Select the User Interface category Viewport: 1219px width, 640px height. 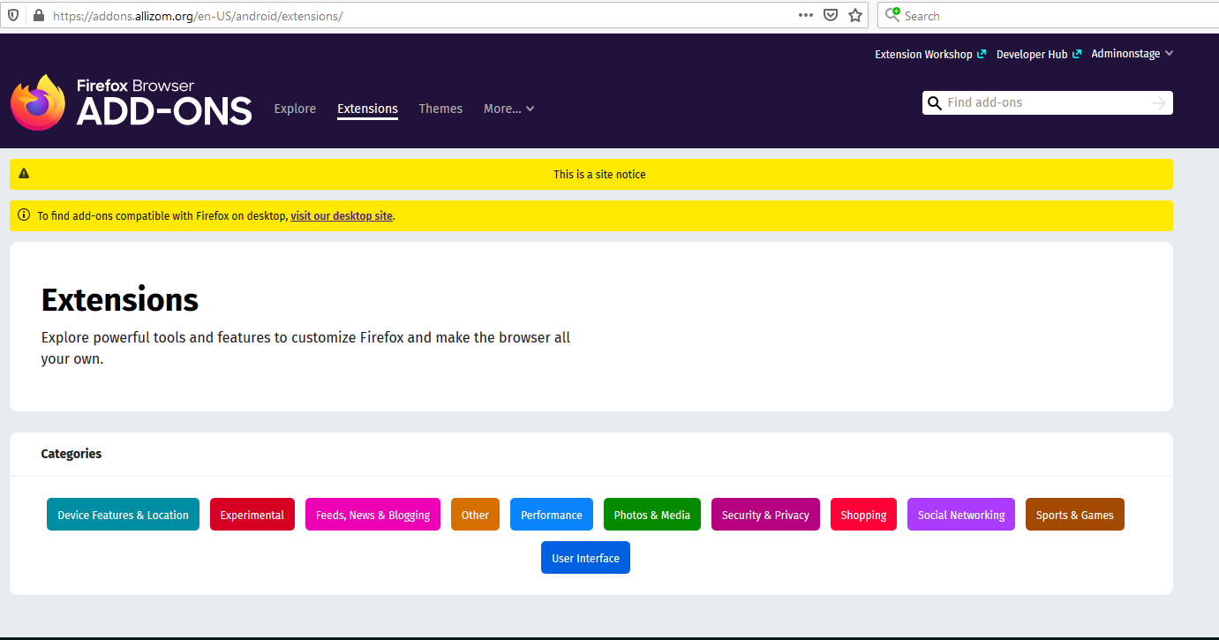[585, 558]
